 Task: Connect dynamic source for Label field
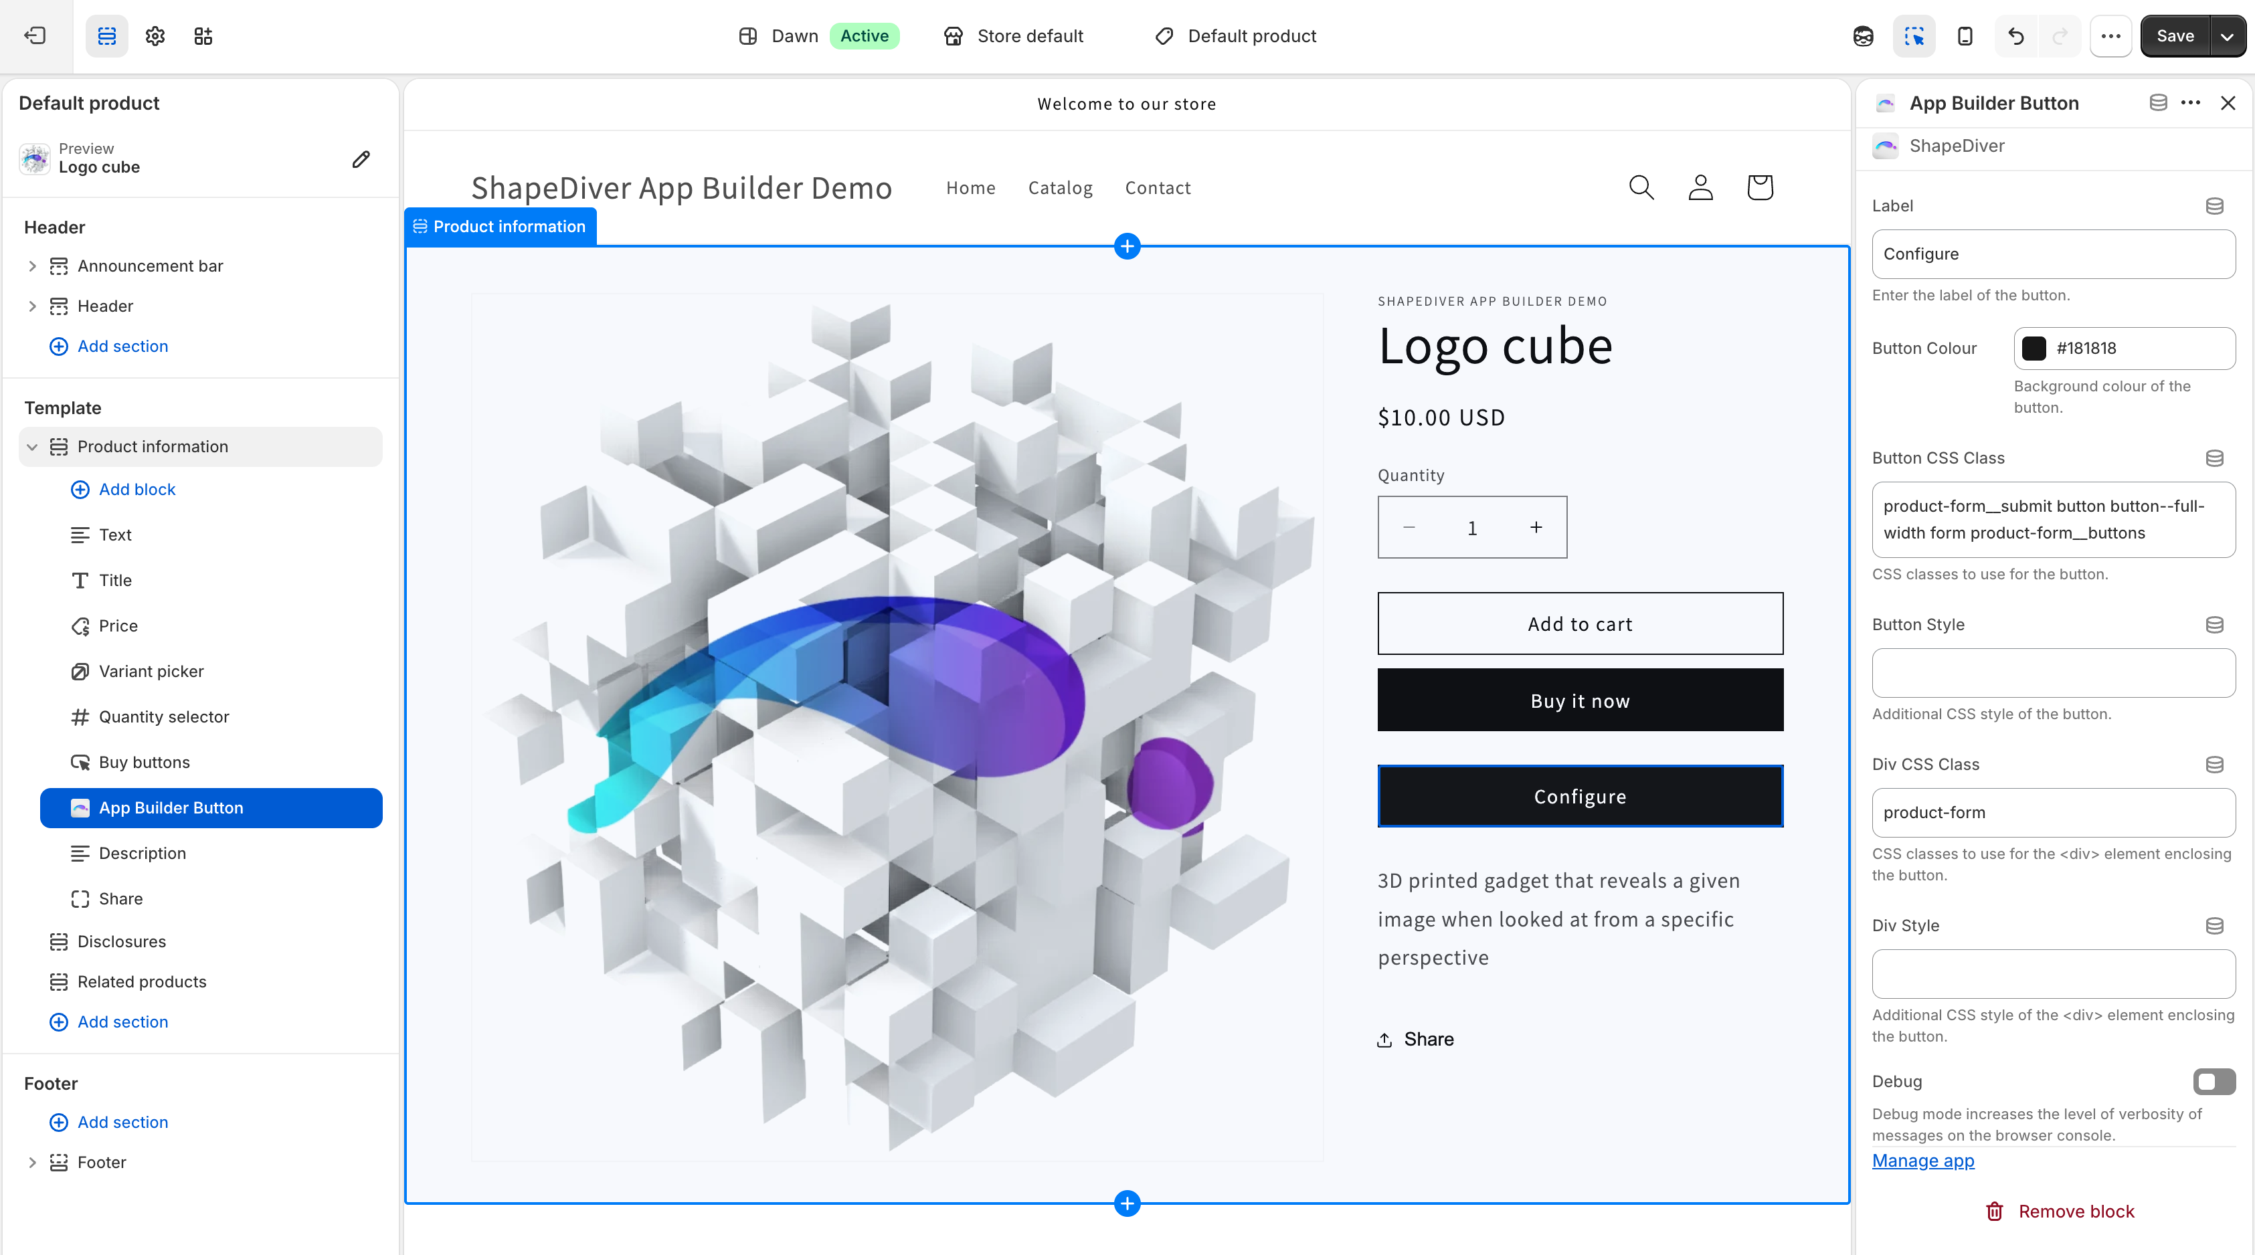point(2215,205)
